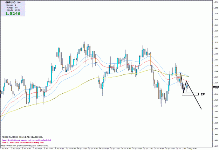Click the '26 Apr 12:00' time axis label

point(148,149)
